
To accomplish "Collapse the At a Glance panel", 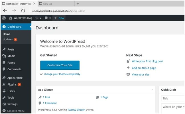I will click(x=152, y=90).
